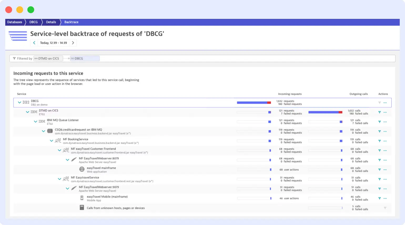Click '5 calls' for unknown hosts
This screenshot has width=405, height=225.
356,206
